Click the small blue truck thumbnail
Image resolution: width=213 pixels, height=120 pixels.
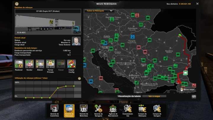(76, 30)
